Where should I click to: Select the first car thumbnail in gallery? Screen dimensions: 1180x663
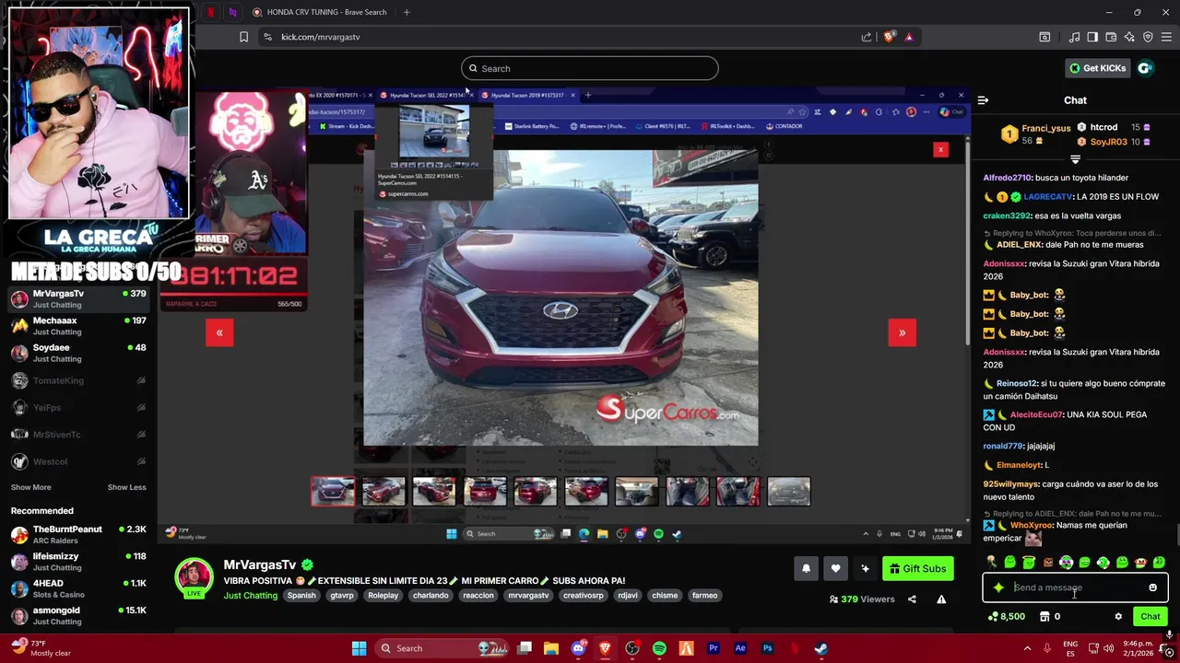coord(333,492)
